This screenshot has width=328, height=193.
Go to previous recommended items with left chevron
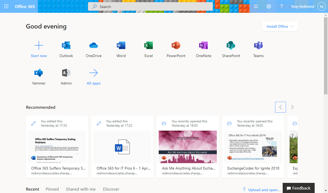281,107
